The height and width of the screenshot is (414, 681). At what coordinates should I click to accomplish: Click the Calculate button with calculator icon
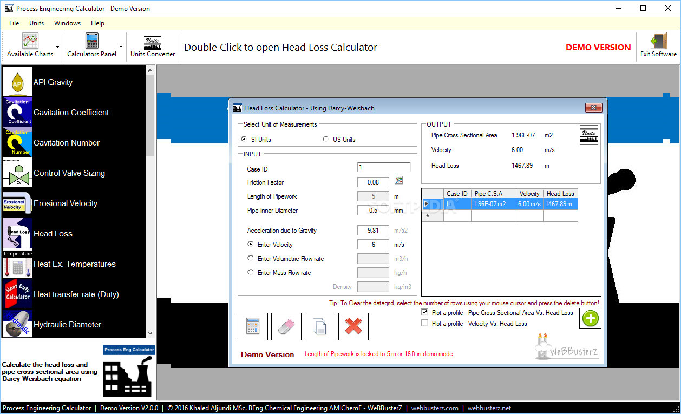pos(253,326)
